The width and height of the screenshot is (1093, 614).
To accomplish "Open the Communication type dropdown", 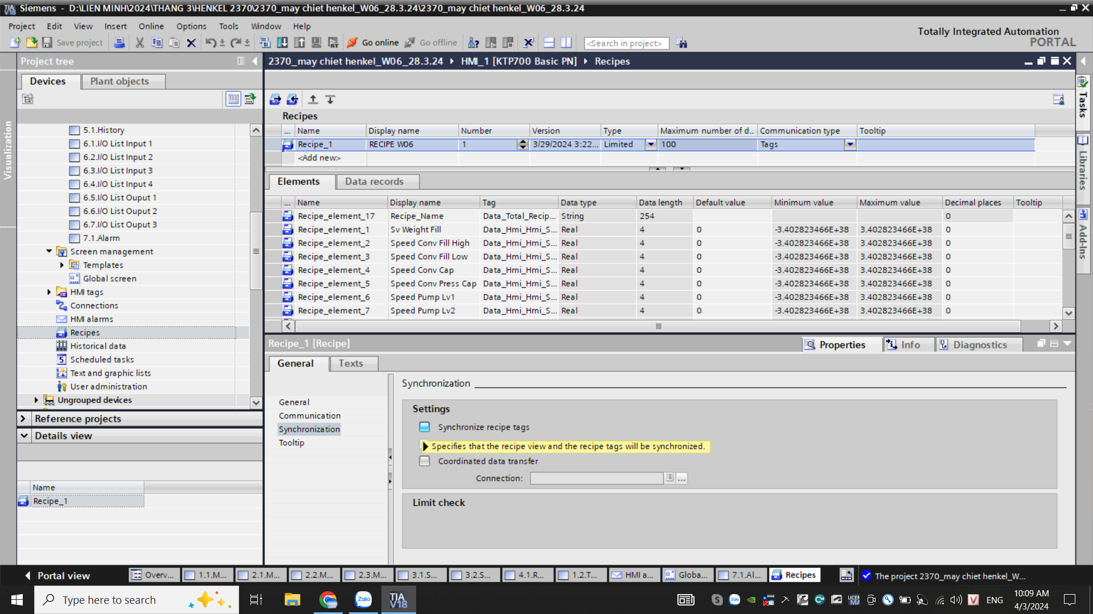I will pos(850,144).
